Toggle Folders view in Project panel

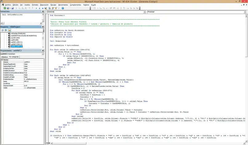[x=9, y=30]
